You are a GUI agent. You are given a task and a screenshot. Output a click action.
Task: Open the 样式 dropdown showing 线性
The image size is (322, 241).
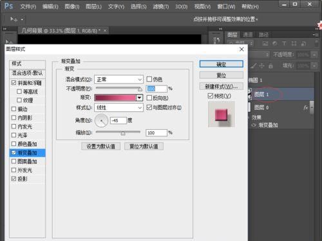point(118,107)
